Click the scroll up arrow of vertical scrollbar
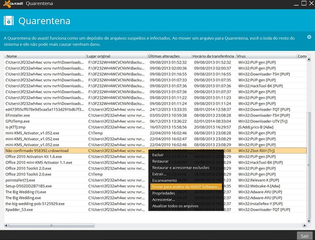The width and height of the screenshot is (315, 240). tap(309, 60)
